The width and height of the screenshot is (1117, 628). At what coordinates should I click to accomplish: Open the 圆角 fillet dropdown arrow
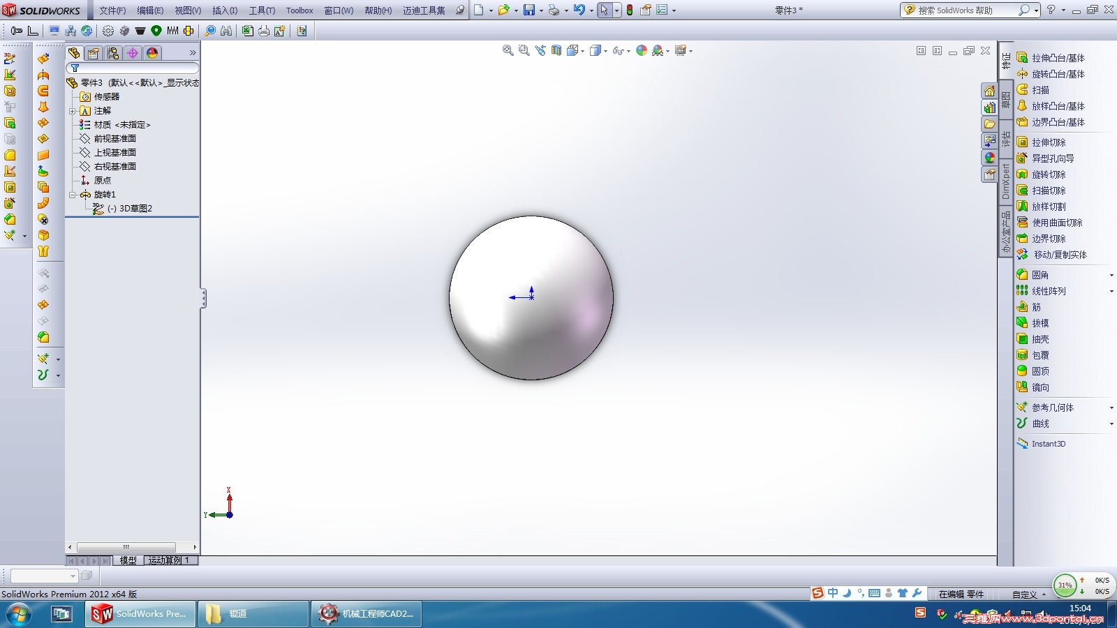[1111, 275]
